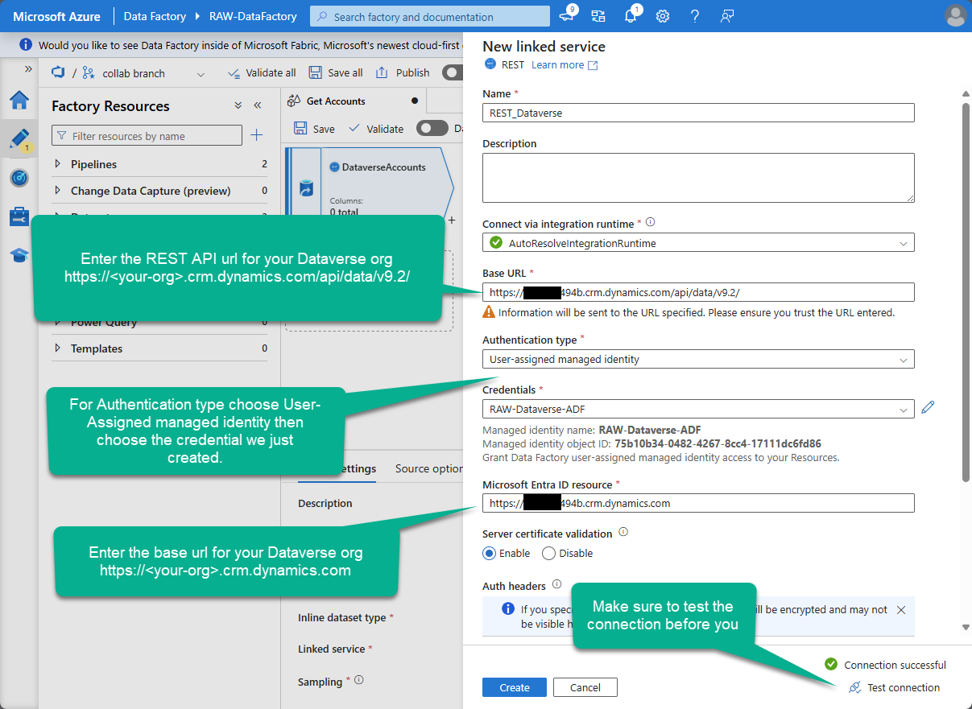The image size is (972, 709).
Task: Expand the Templates node
Action: point(57,348)
